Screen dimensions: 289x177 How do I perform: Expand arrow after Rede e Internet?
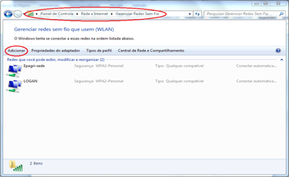click(x=112, y=14)
